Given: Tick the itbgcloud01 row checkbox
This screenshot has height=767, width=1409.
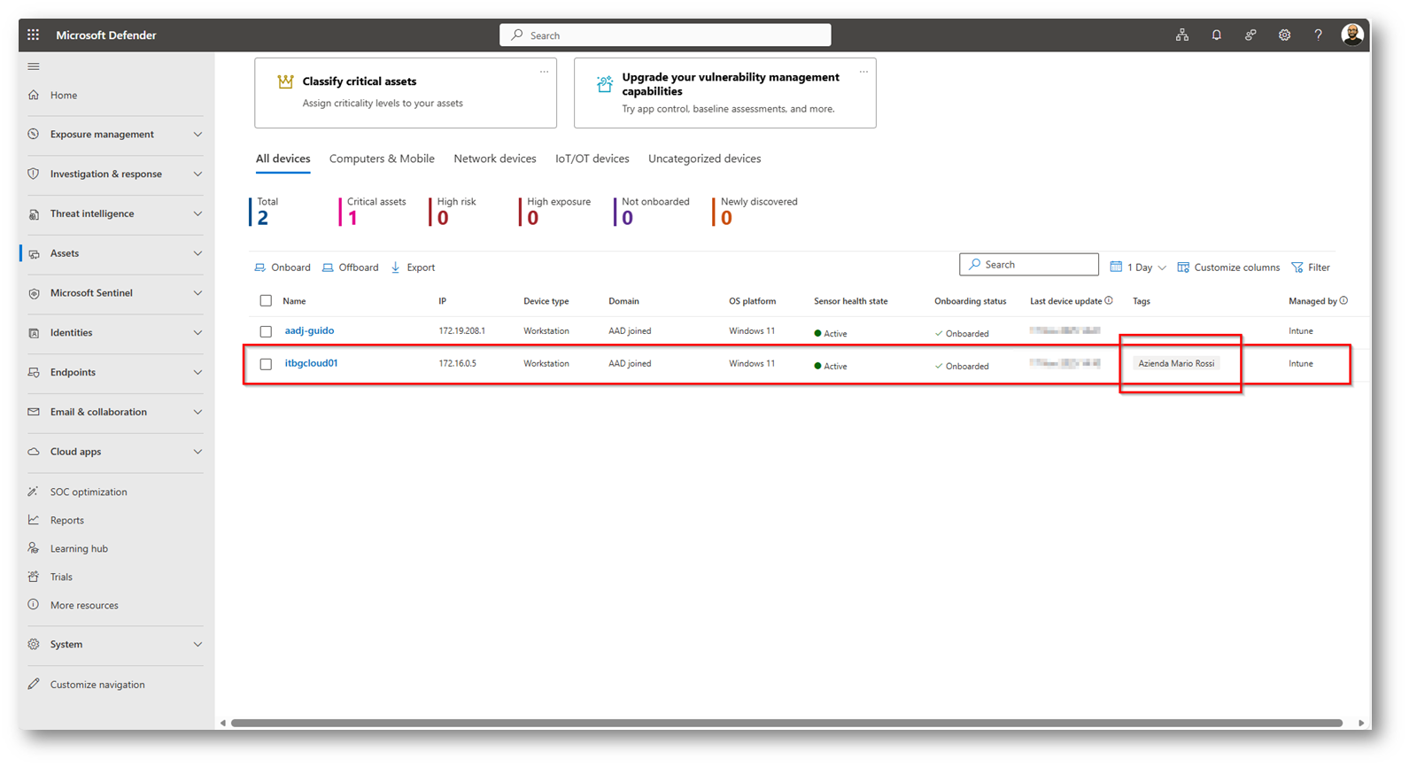Looking at the screenshot, I should coord(266,364).
